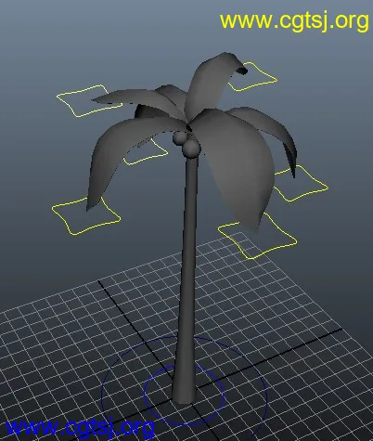
Task: Click the yellow www.cgtsj.org watermark
Action: [x=294, y=21]
